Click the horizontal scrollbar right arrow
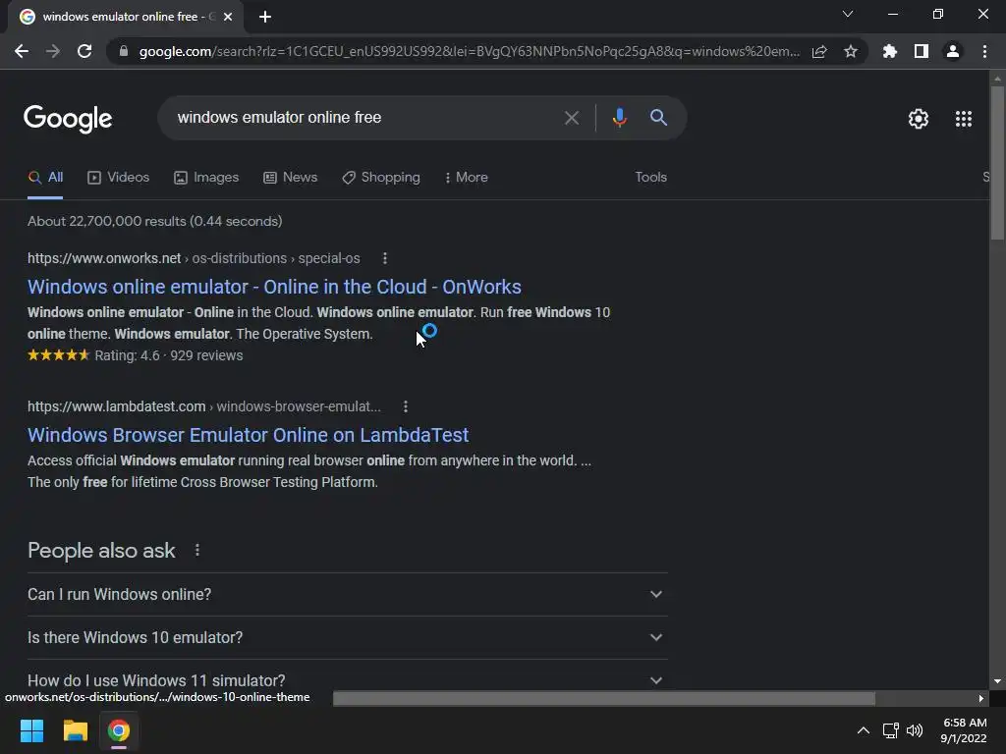1006x754 pixels. pyautogui.click(x=981, y=698)
